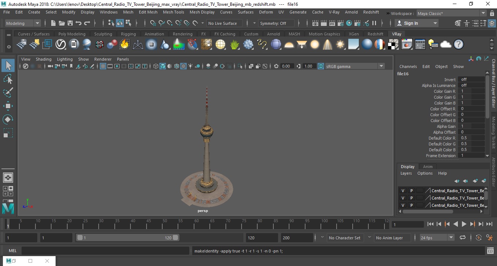Create a V-Ray sun light

(340, 45)
